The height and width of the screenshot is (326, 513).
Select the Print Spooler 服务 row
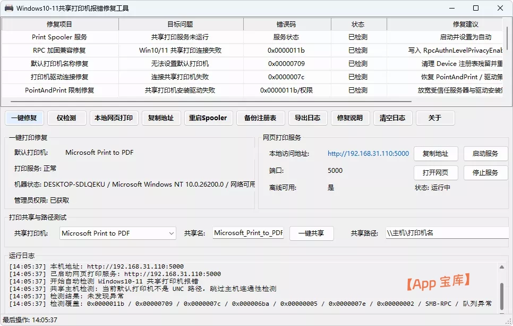[252, 37]
